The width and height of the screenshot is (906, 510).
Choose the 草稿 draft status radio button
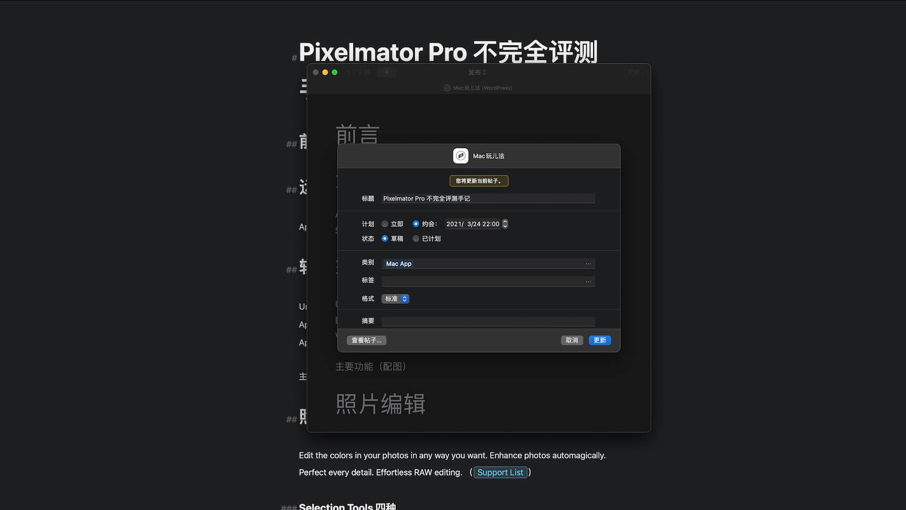[385, 239]
